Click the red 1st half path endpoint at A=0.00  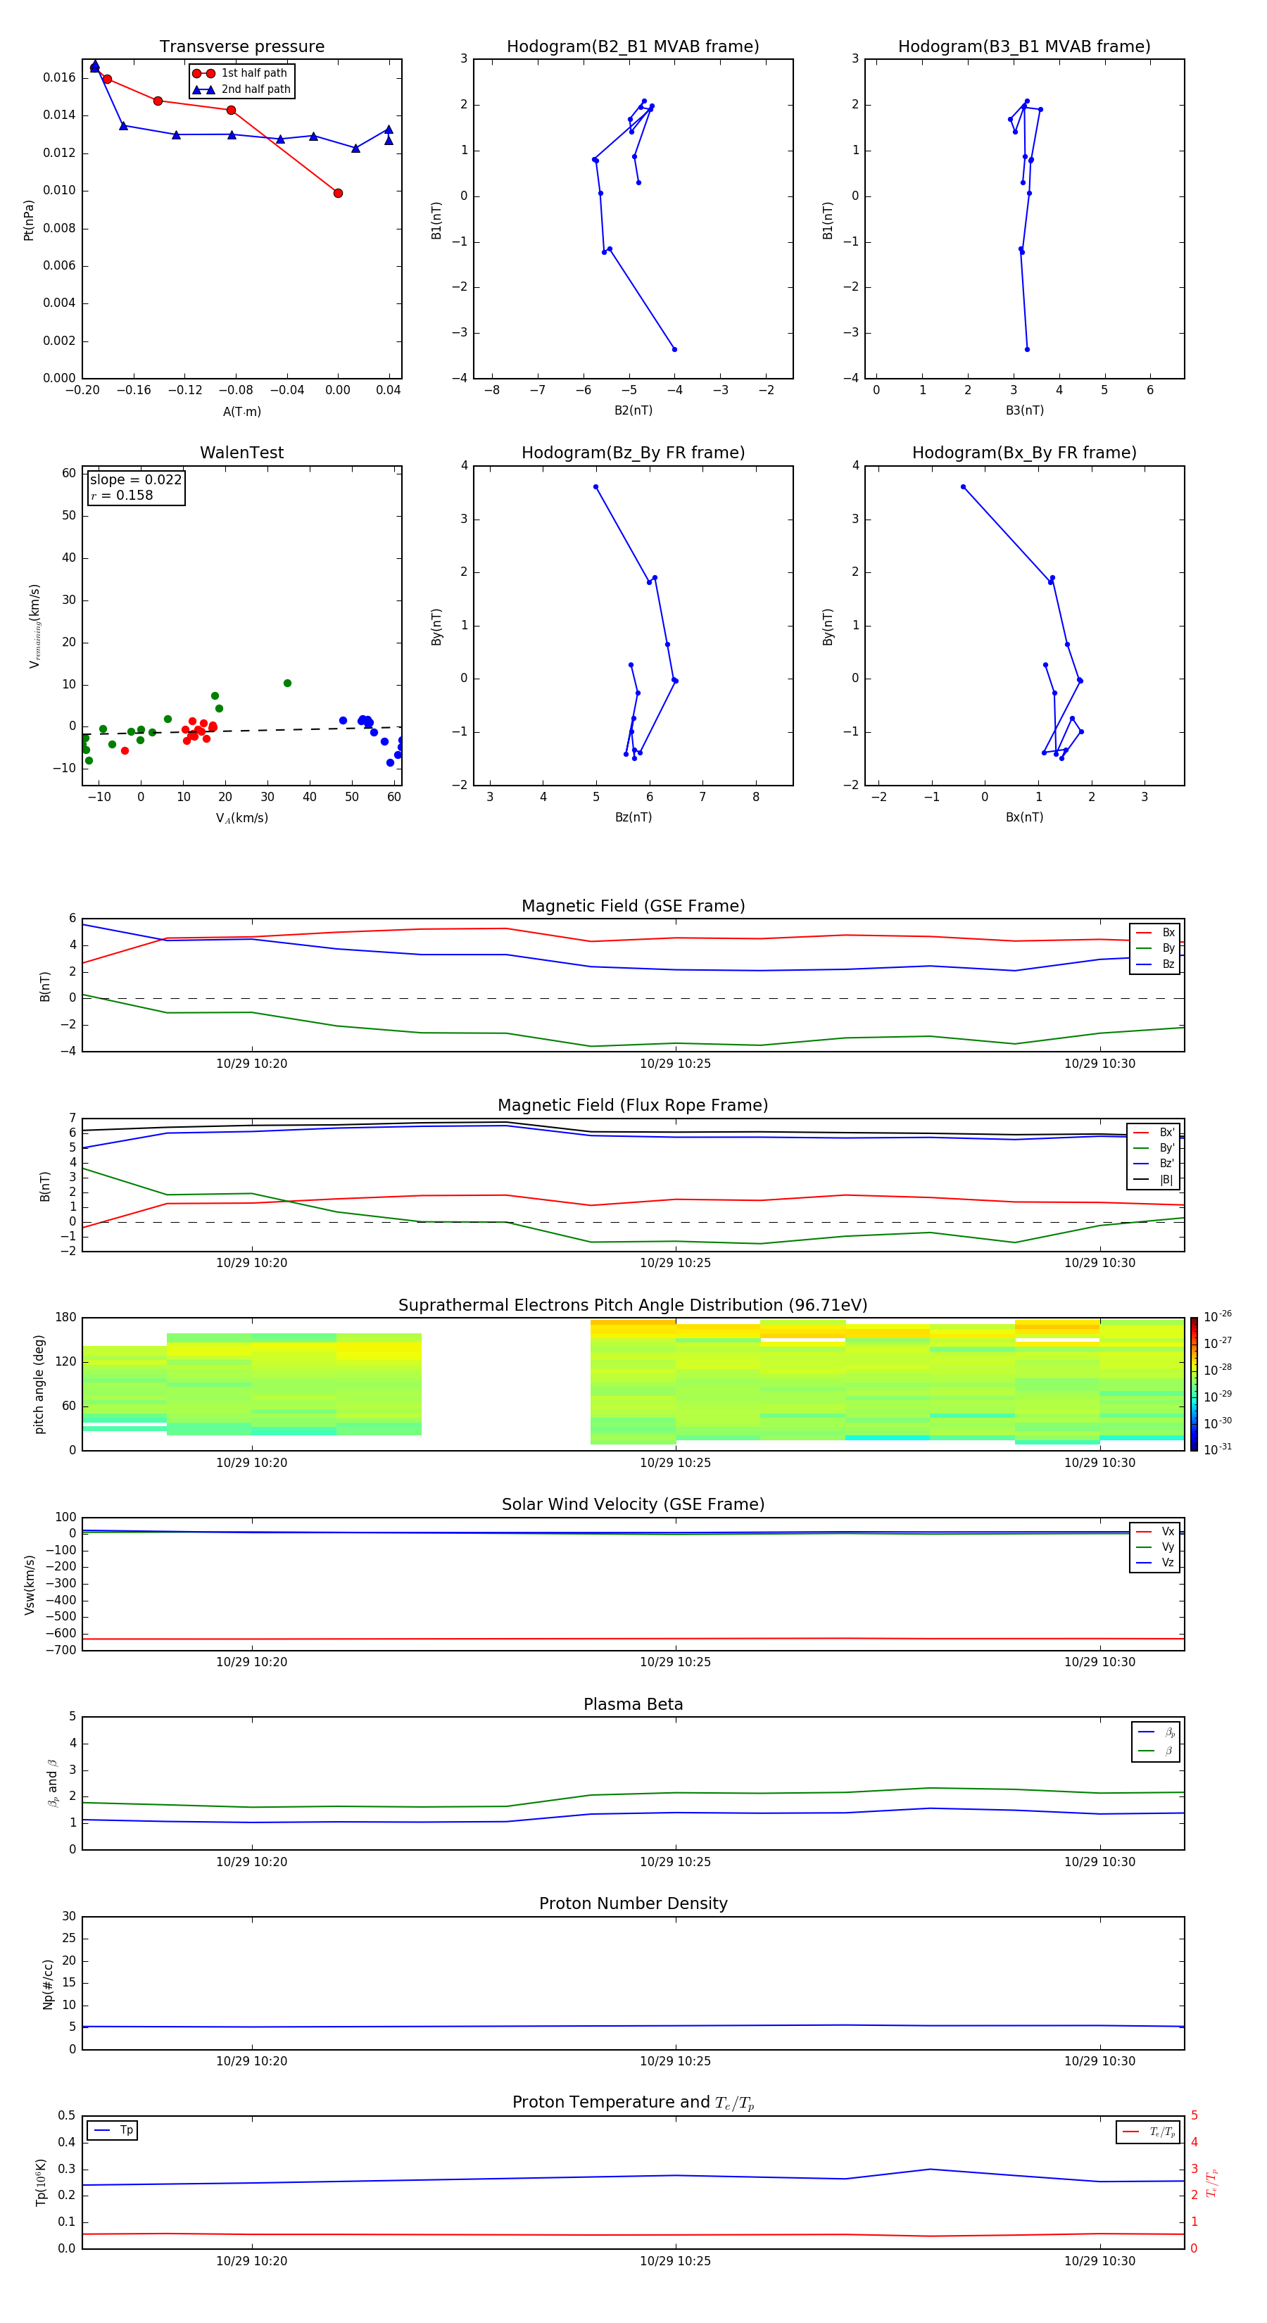point(338,193)
